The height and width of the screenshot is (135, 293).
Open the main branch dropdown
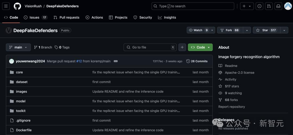pyautogui.click(x=18, y=47)
